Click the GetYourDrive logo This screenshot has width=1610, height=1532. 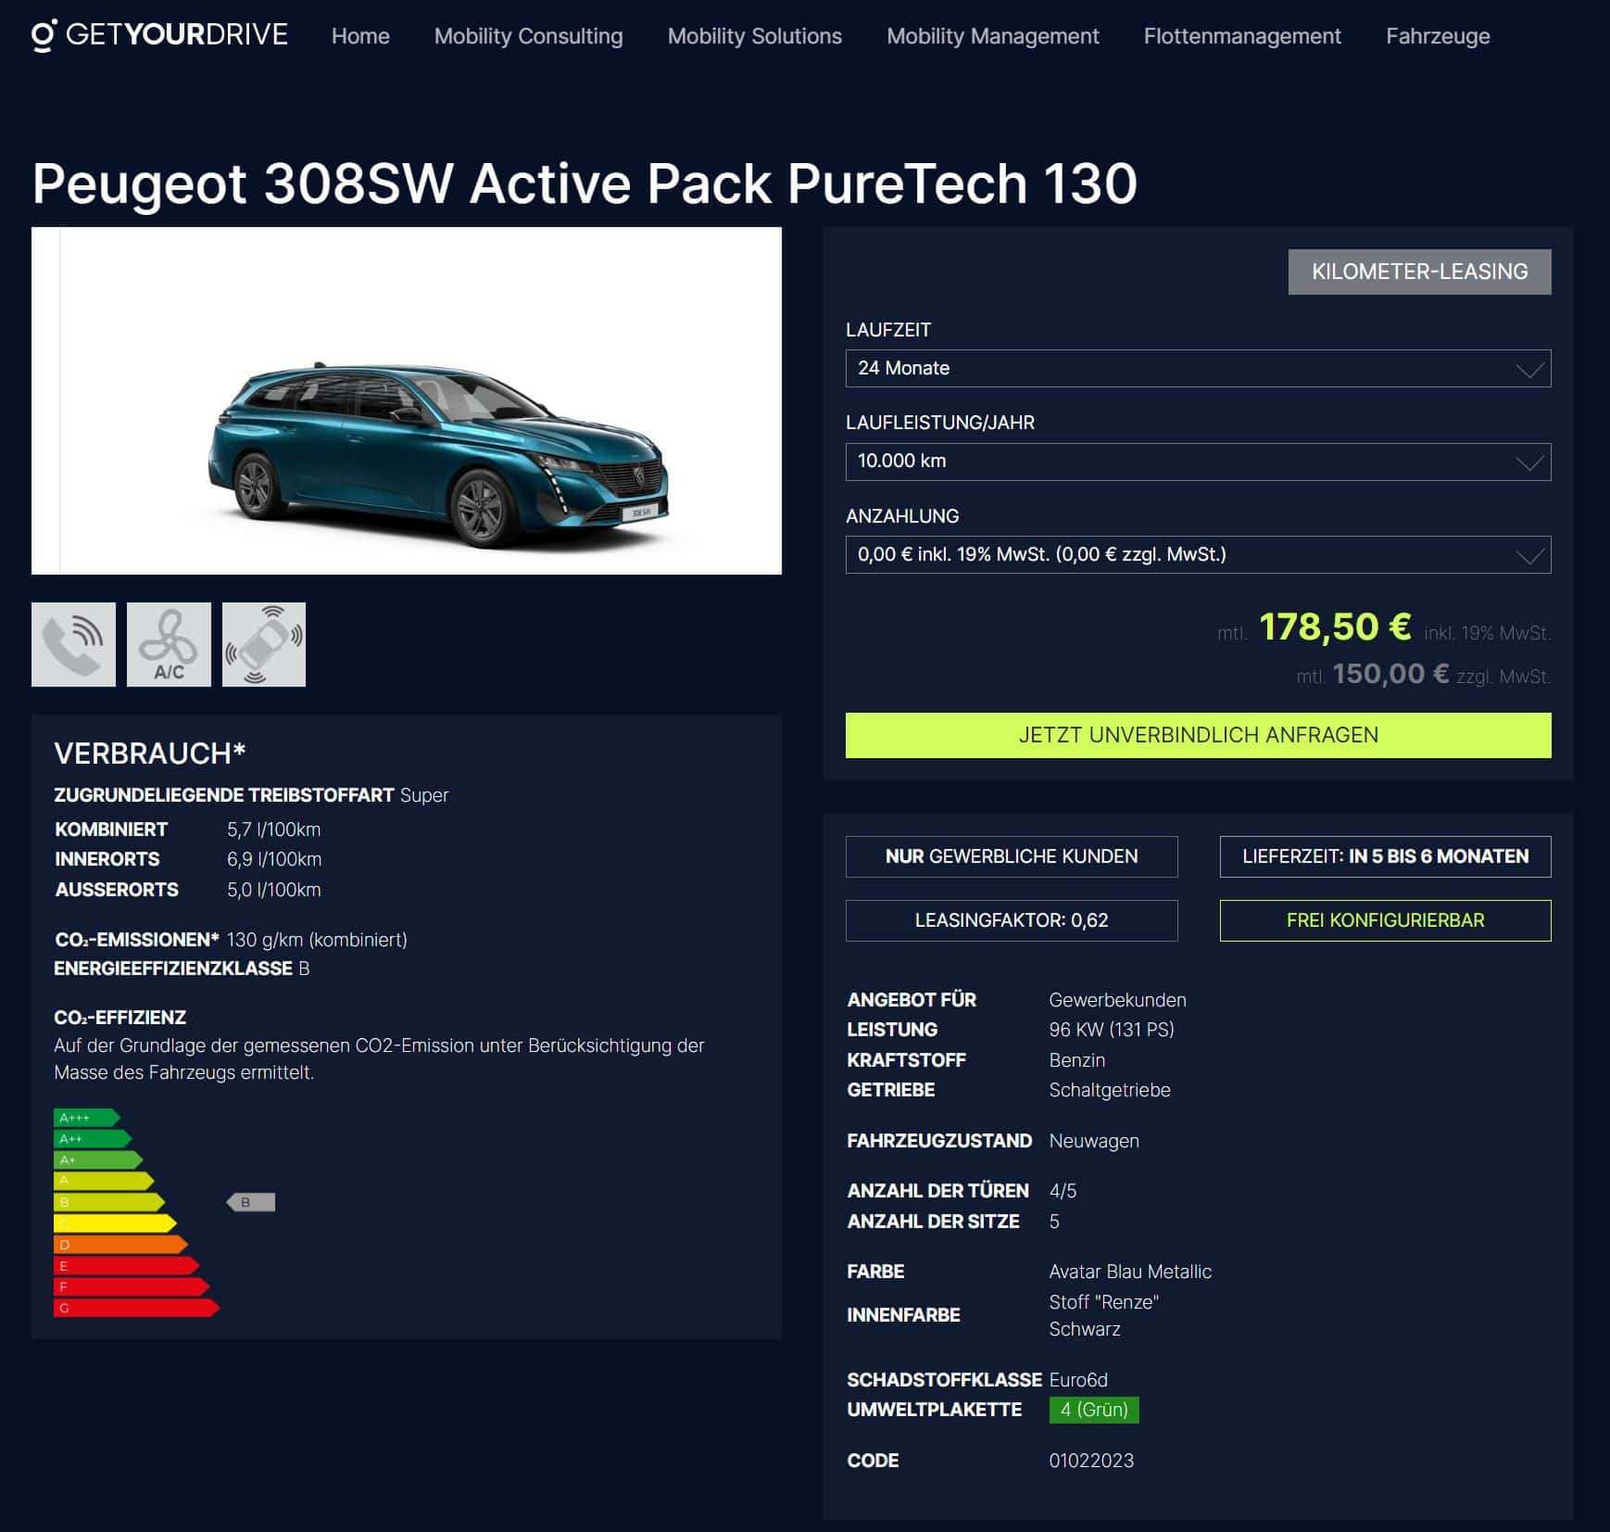coord(160,35)
